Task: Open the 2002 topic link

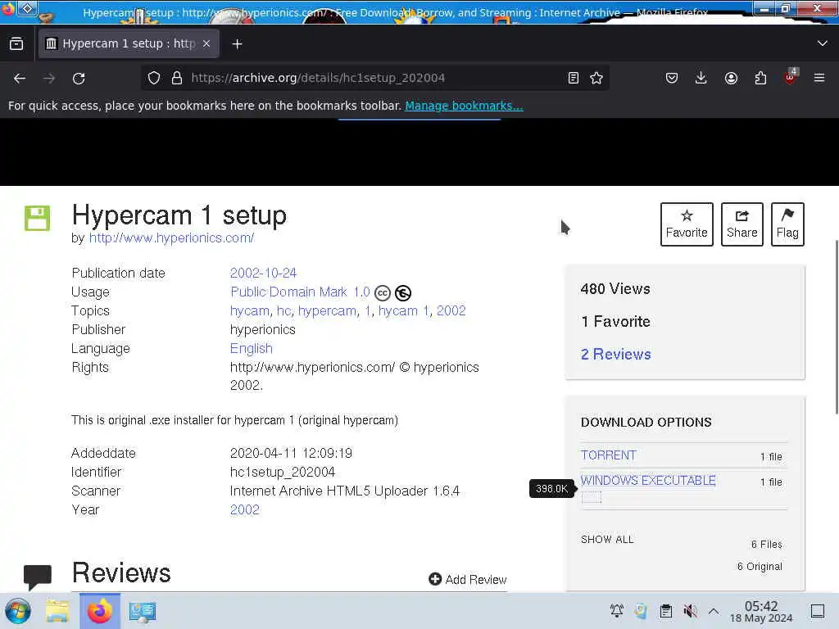Action: [451, 310]
